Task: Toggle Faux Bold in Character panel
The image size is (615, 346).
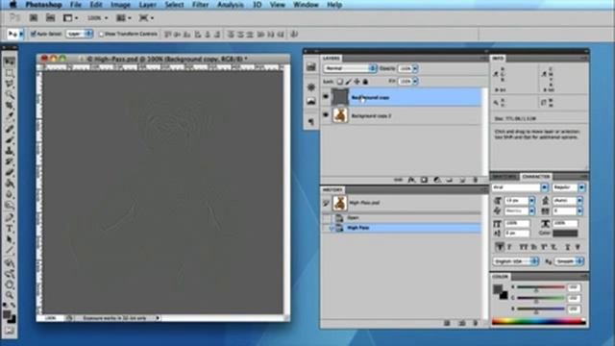Action: [x=500, y=247]
